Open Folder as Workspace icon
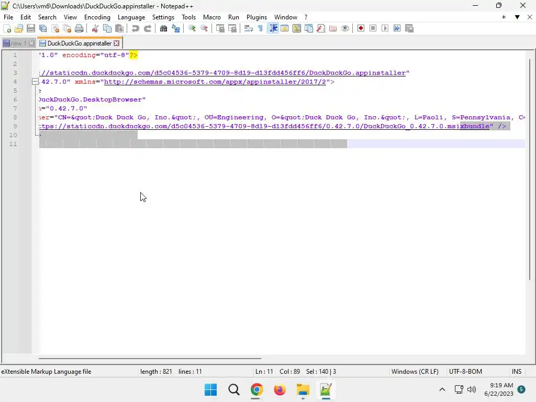Screen dimensions: 536x402 (x=333, y=28)
